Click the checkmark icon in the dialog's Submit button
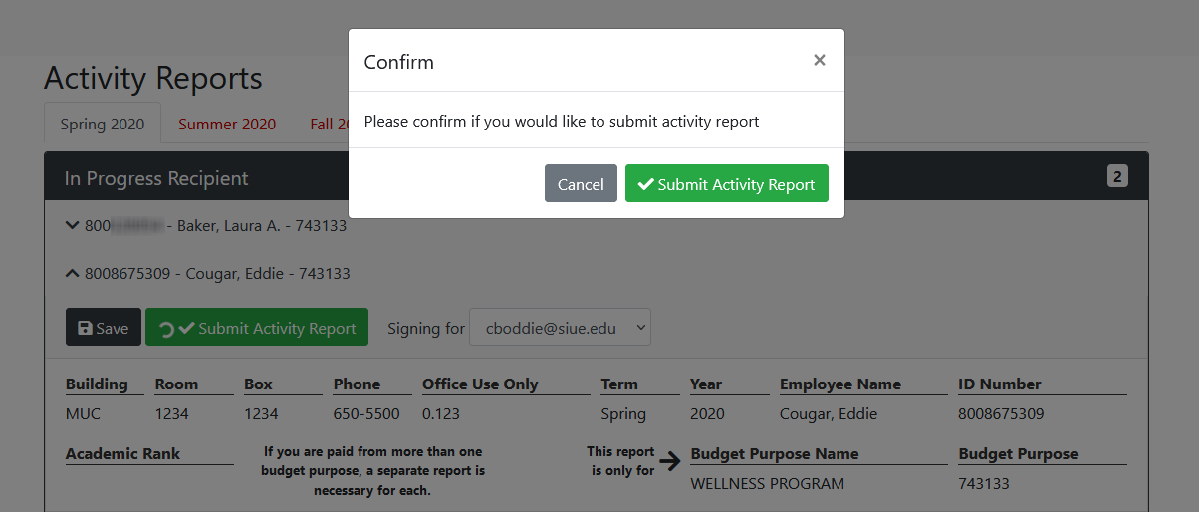The height and width of the screenshot is (512, 1199). pyautogui.click(x=645, y=184)
